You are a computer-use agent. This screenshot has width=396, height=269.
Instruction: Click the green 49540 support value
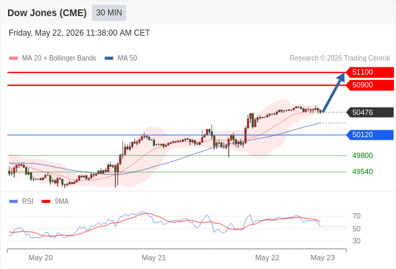click(x=362, y=172)
